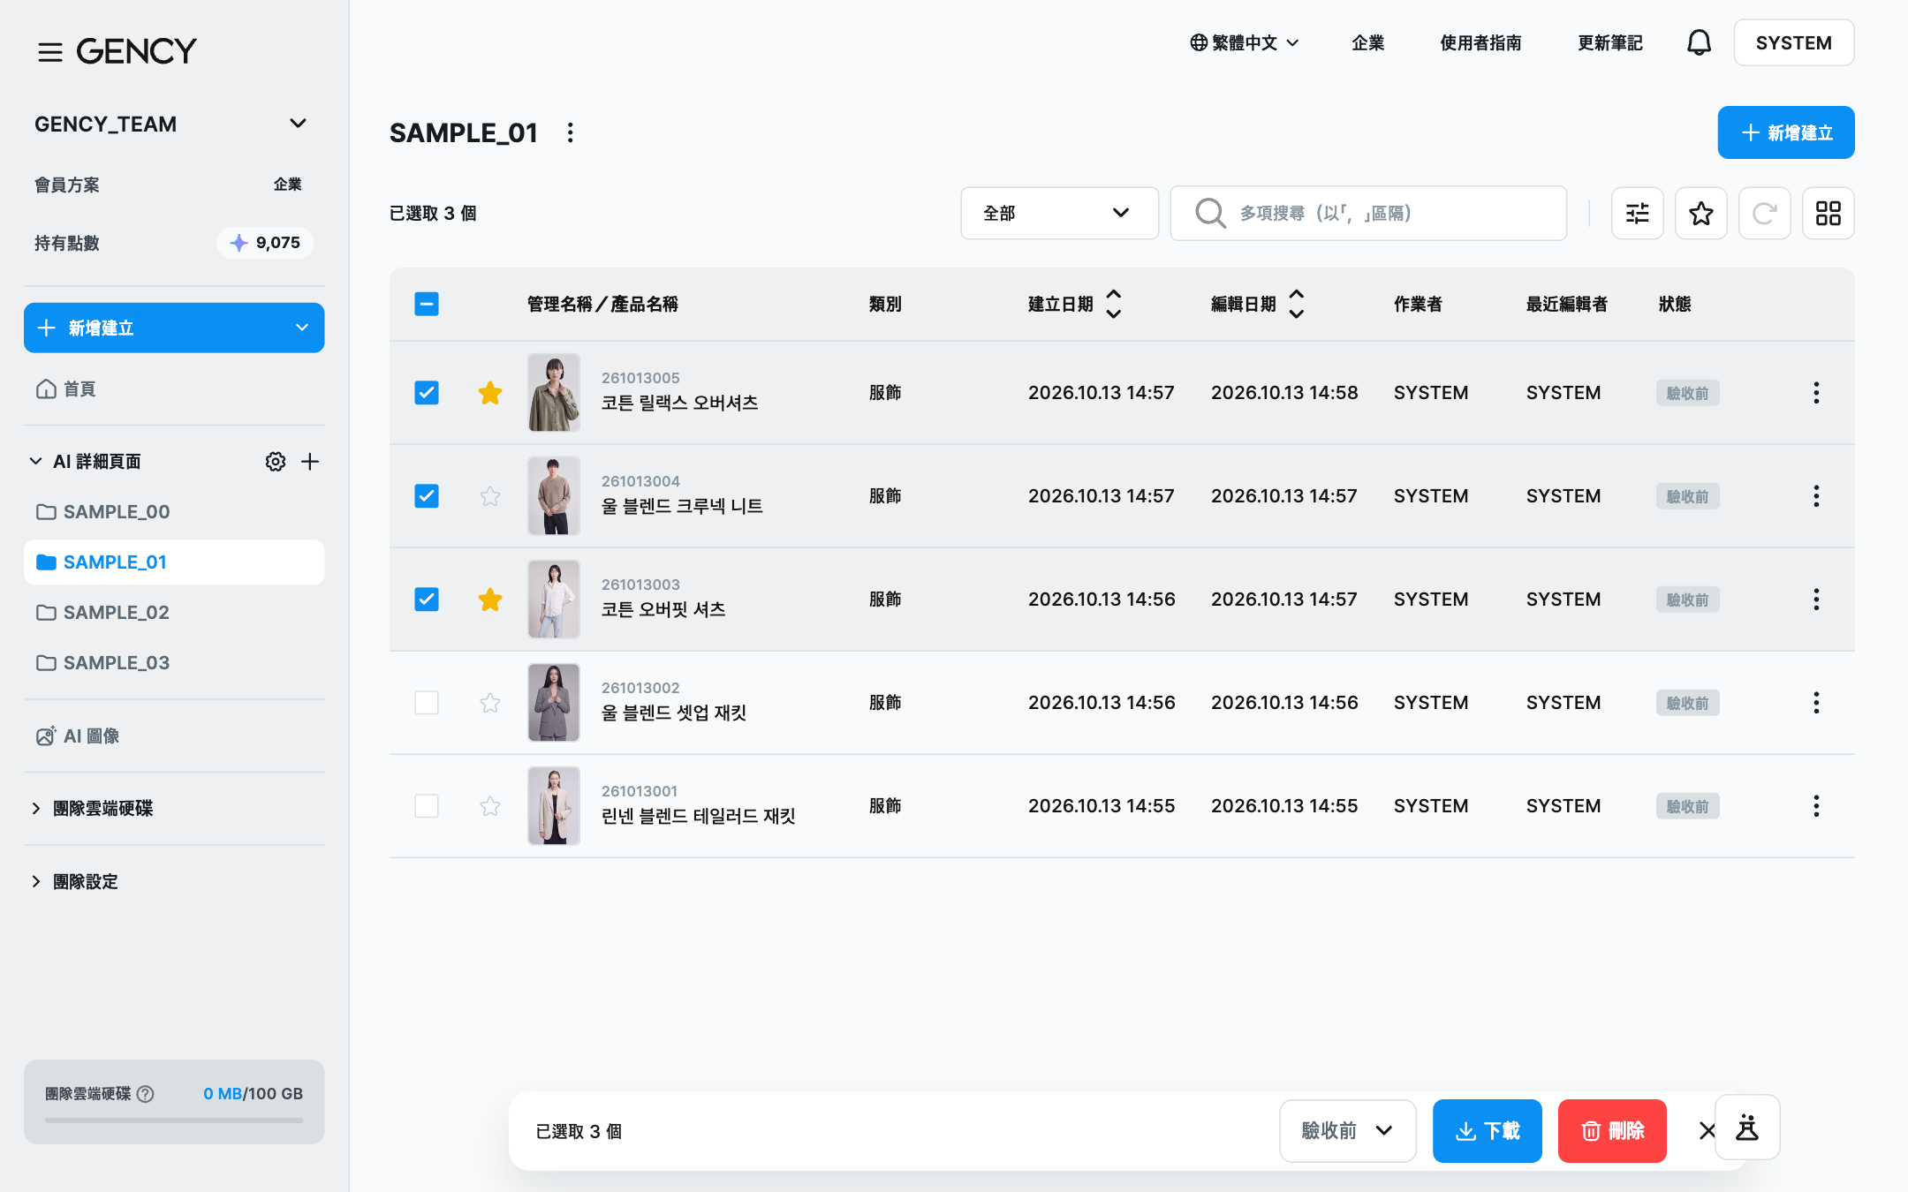Open SAMPLE_01 title more-options dots
This screenshot has width=1908, height=1192.
click(571, 132)
